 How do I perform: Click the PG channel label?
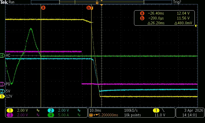8,84
